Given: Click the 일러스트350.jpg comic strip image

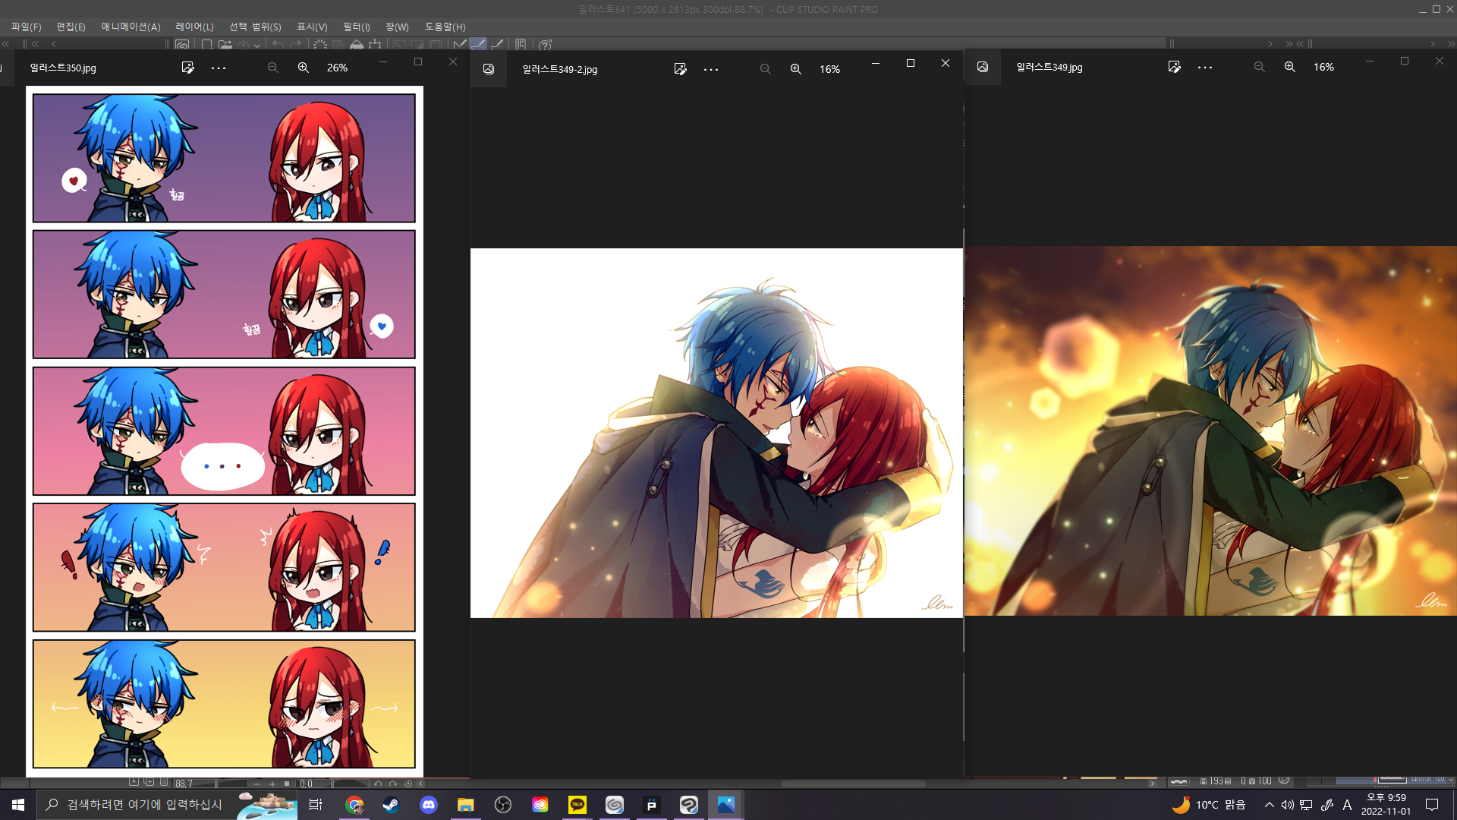Looking at the screenshot, I should pos(225,431).
